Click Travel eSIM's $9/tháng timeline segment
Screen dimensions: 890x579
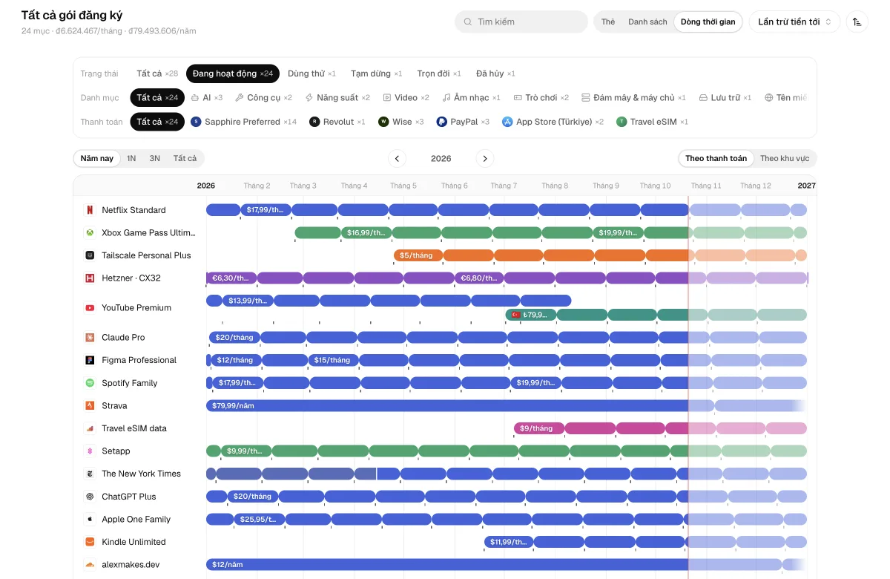(539, 428)
